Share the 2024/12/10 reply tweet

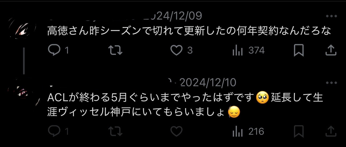[331, 131]
